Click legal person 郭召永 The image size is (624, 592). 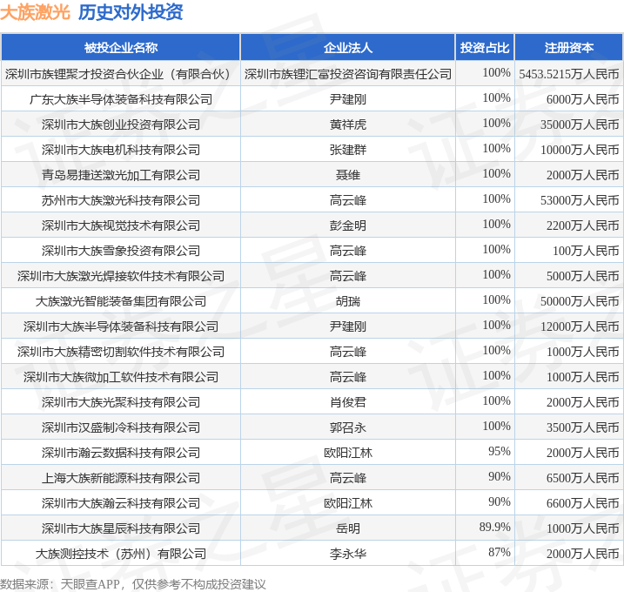tap(348, 428)
